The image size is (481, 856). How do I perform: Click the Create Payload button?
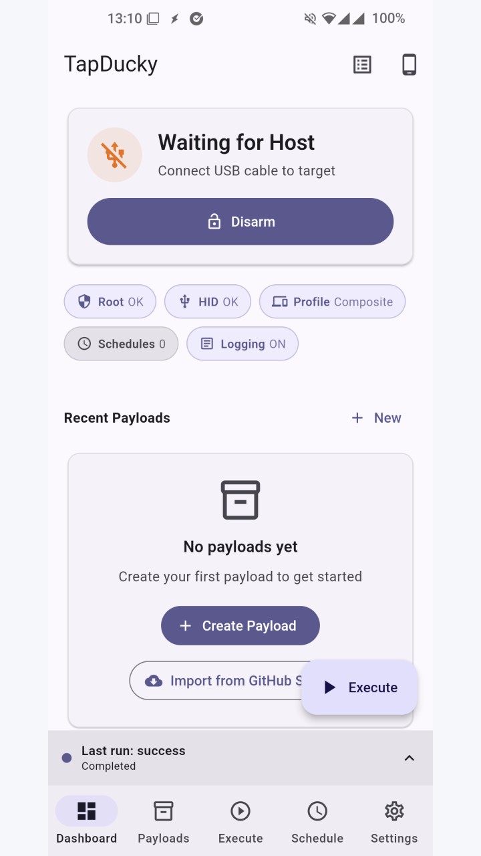pos(240,625)
